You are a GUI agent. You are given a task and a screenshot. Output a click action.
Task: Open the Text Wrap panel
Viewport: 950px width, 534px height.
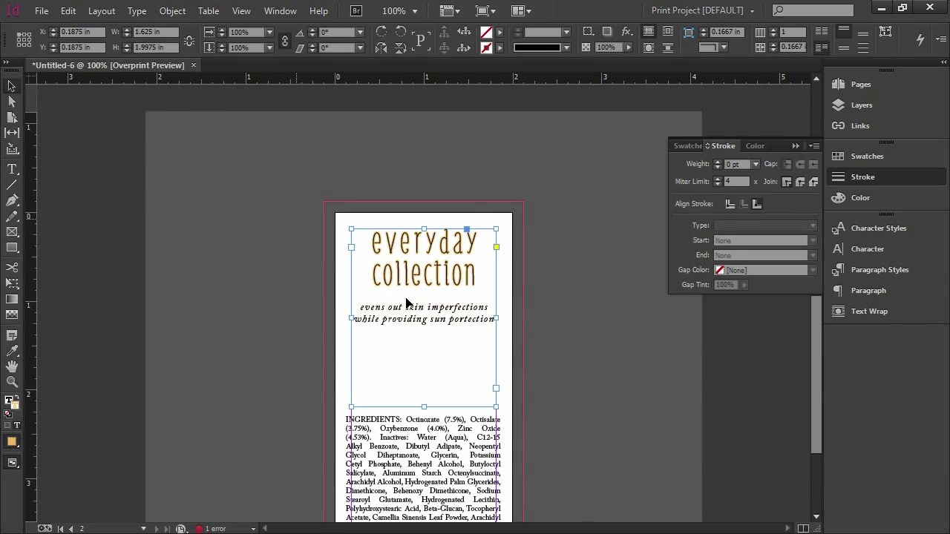(869, 311)
